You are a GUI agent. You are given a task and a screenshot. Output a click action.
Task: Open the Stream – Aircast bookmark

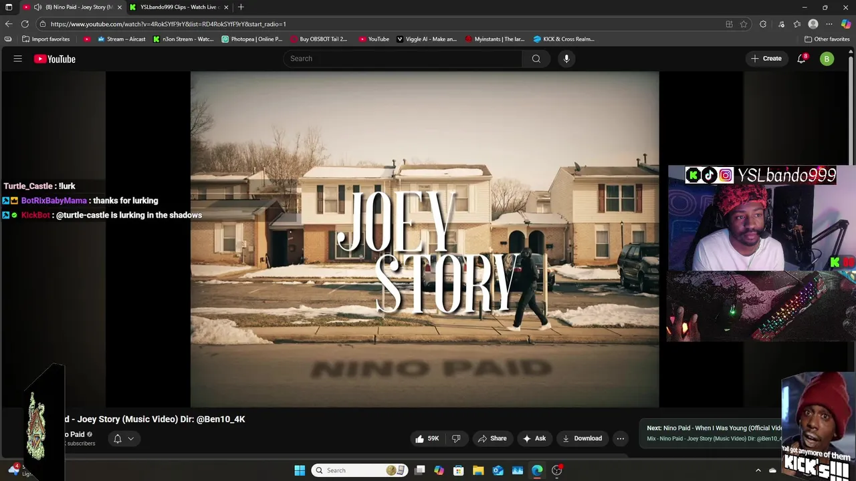[x=122, y=39]
